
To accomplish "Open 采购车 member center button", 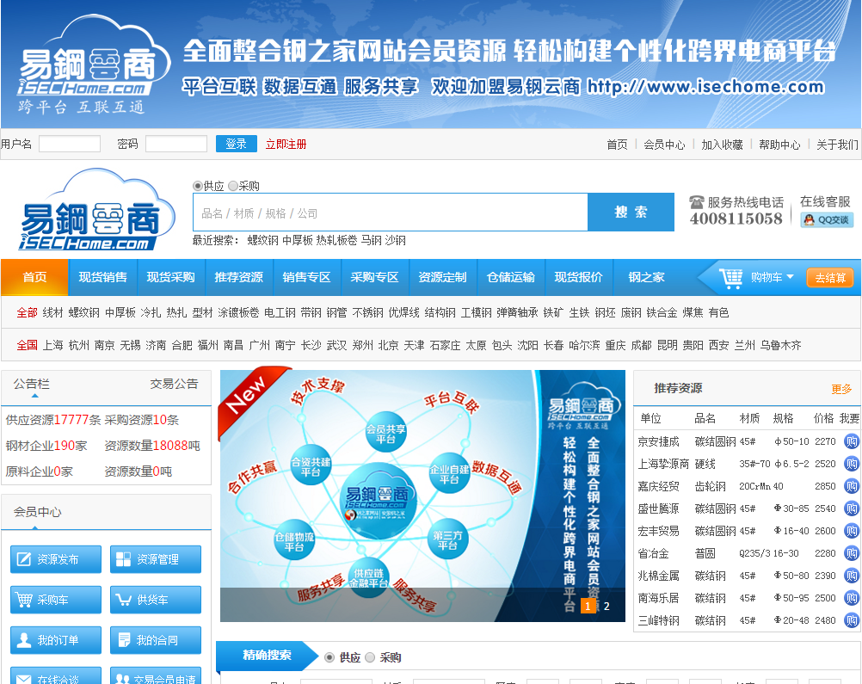I will [56, 600].
